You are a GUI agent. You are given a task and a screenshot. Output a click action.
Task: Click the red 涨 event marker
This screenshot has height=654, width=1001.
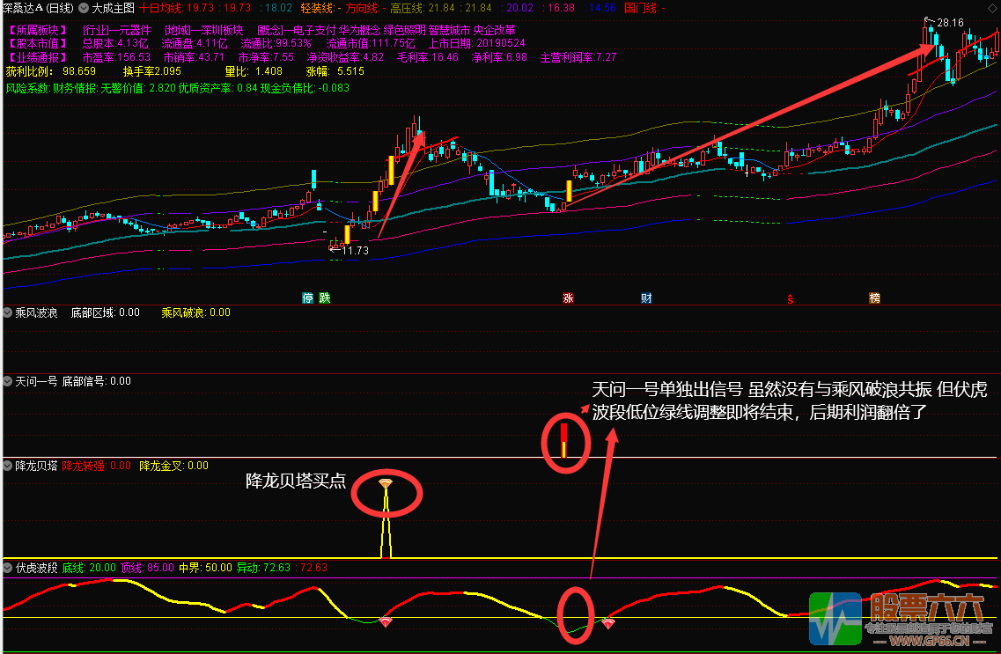click(x=568, y=298)
